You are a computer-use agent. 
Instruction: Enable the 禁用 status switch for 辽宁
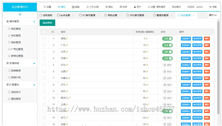pos(167,85)
